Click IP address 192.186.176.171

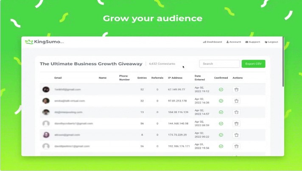pyautogui.click(x=179, y=146)
